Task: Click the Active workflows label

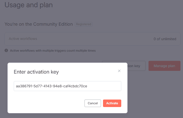Action: 23,39
